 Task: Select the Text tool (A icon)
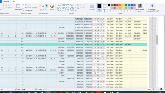point(46,6)
